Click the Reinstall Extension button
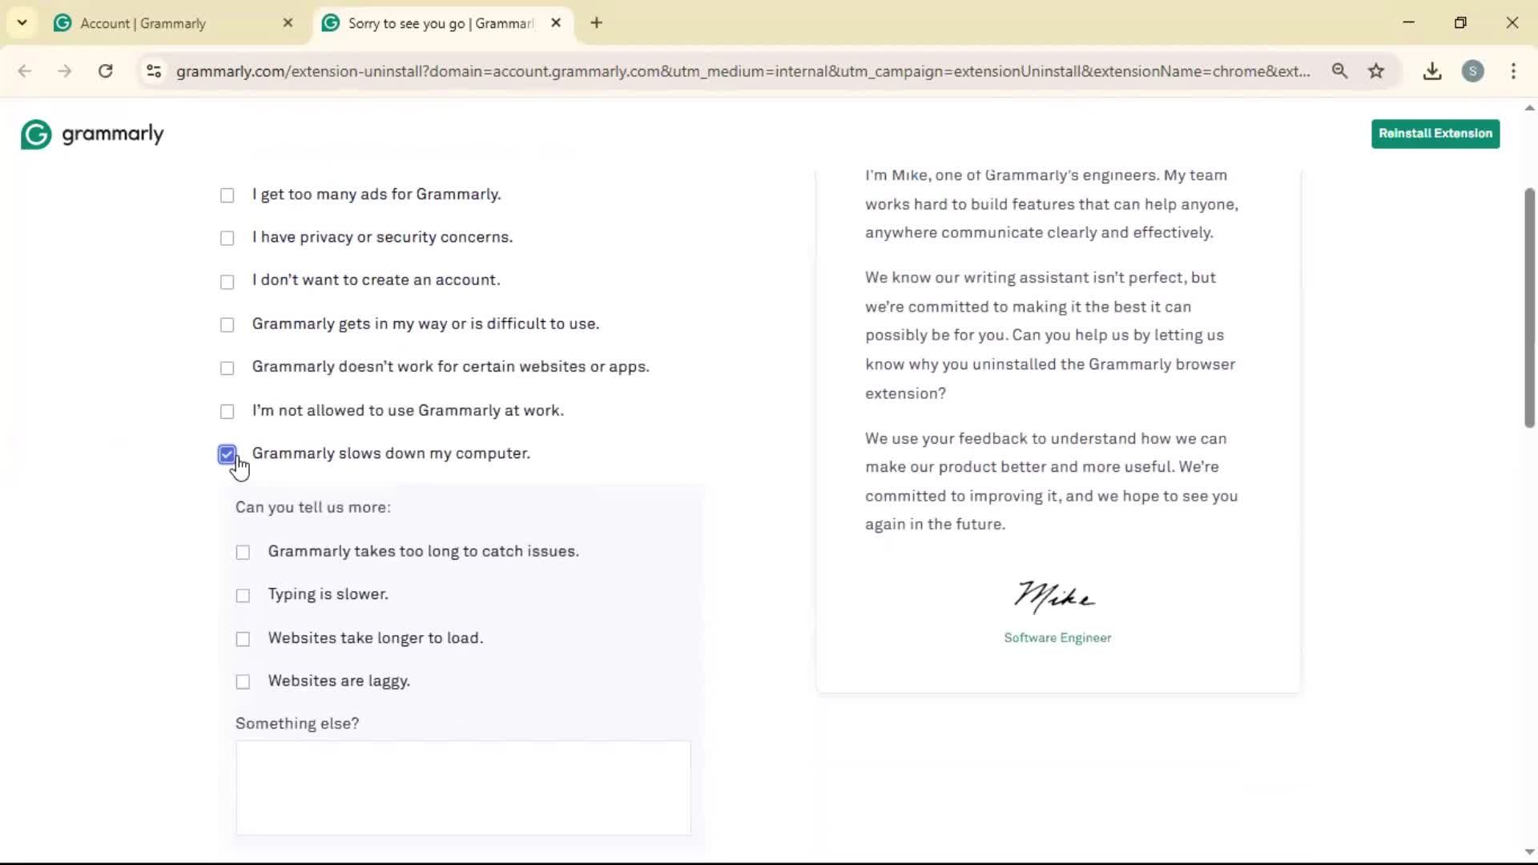The image size is (1538, 865). pyautogui.click(x=1435, y=134)
